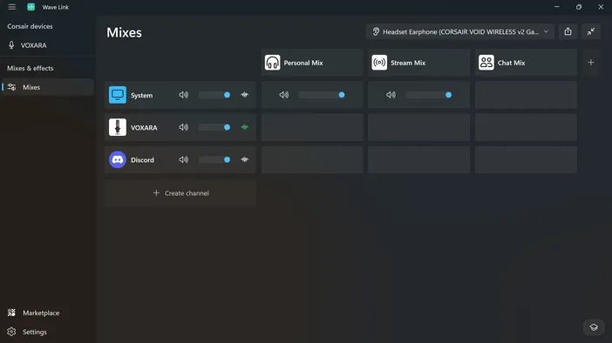Select the Personal Mix header
The height and width of the screenshot is (343, 612).
pos(312,63)
